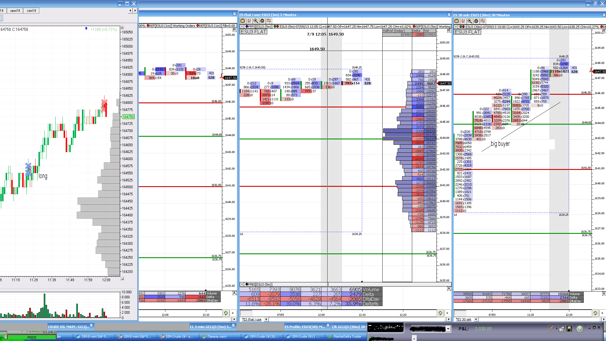Toggle the A box on ES 5-minute volume panel
Image resolution: width=606 pixels, height=341 pixels.
coord(449,289)
